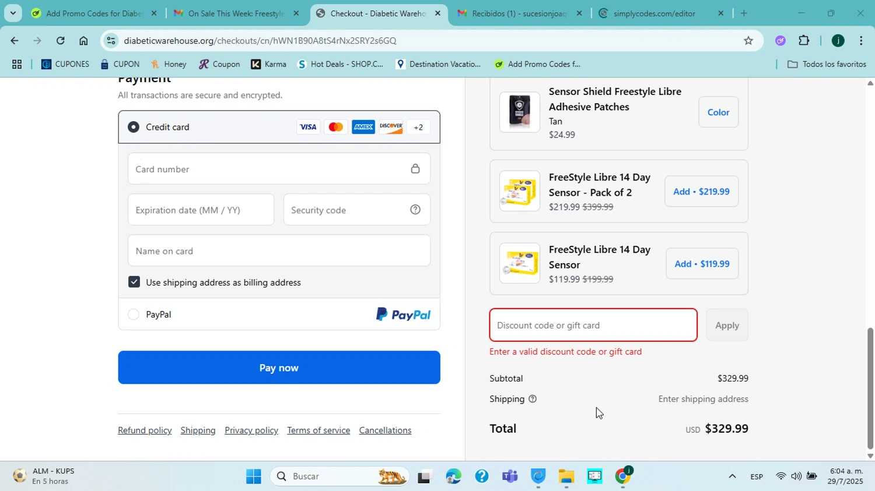Switch to On Sale This Week tab
875x491 pixels.
point(236,13)
